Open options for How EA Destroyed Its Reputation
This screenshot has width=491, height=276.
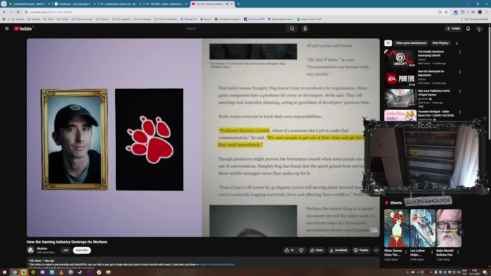[x=460, y=72]
